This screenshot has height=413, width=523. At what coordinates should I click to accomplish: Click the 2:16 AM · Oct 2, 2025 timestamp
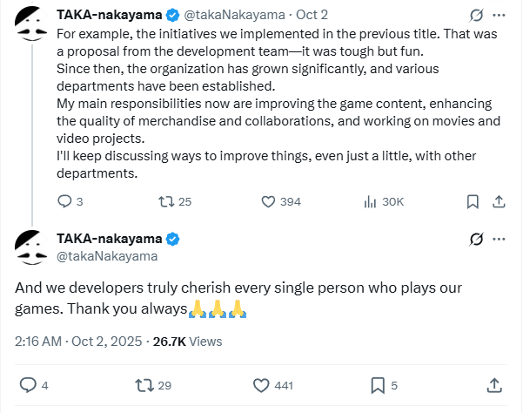[77, 342]
